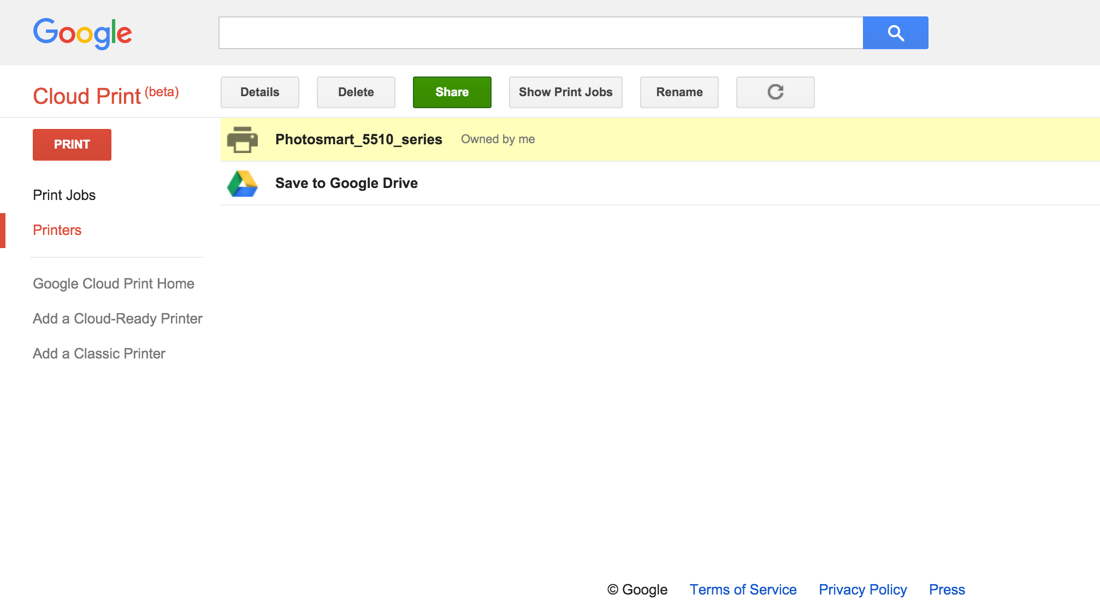Focus the search input field
The height and width of the screenshot is (612, 1100).
tap(541, 33)
